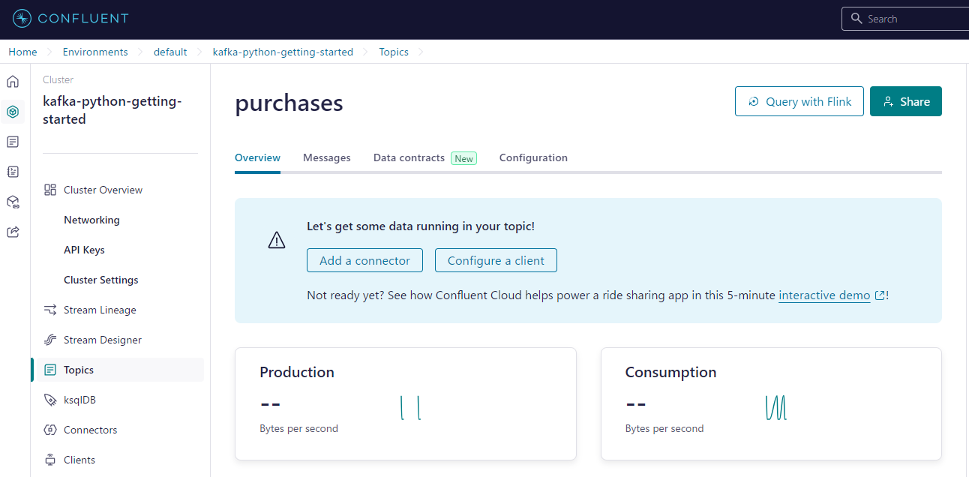Select API Keys in the sidebar
This screenshot has height=477, width=969.
84,250
